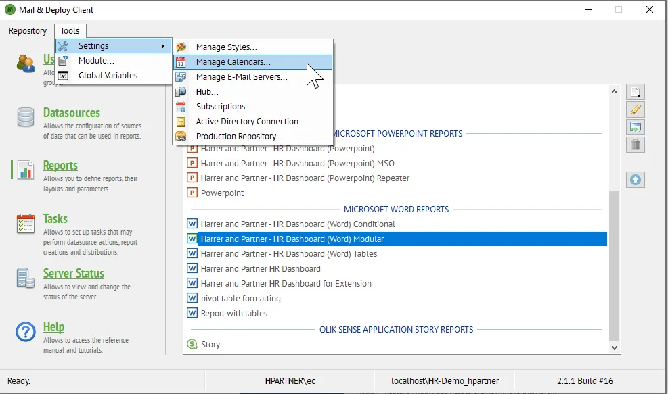The height and width of the screenshot is (394, 668).
Task: Click the 2.1.1 Build #16 version text
Action: click(x=585, y=380)
